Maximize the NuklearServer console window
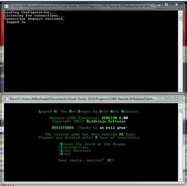The width and height of the screenshot is (187, 186). [166, 5]
